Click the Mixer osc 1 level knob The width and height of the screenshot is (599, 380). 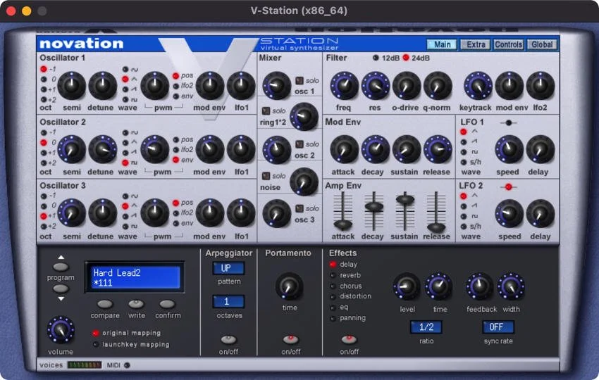pos(276,86)
